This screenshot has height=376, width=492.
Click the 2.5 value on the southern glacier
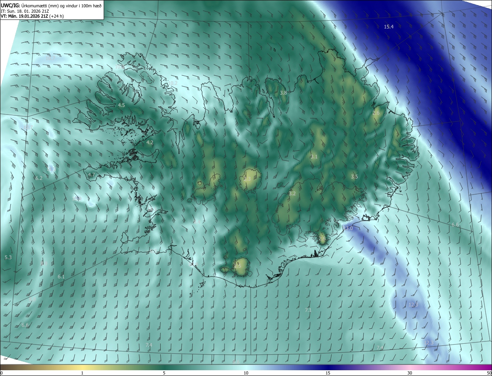point(238,266)
